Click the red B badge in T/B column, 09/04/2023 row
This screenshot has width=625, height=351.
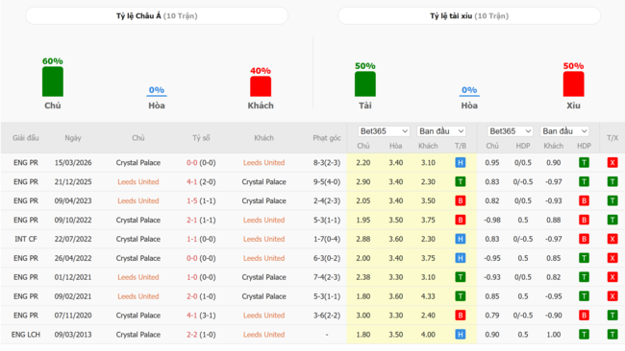[460, 200]
